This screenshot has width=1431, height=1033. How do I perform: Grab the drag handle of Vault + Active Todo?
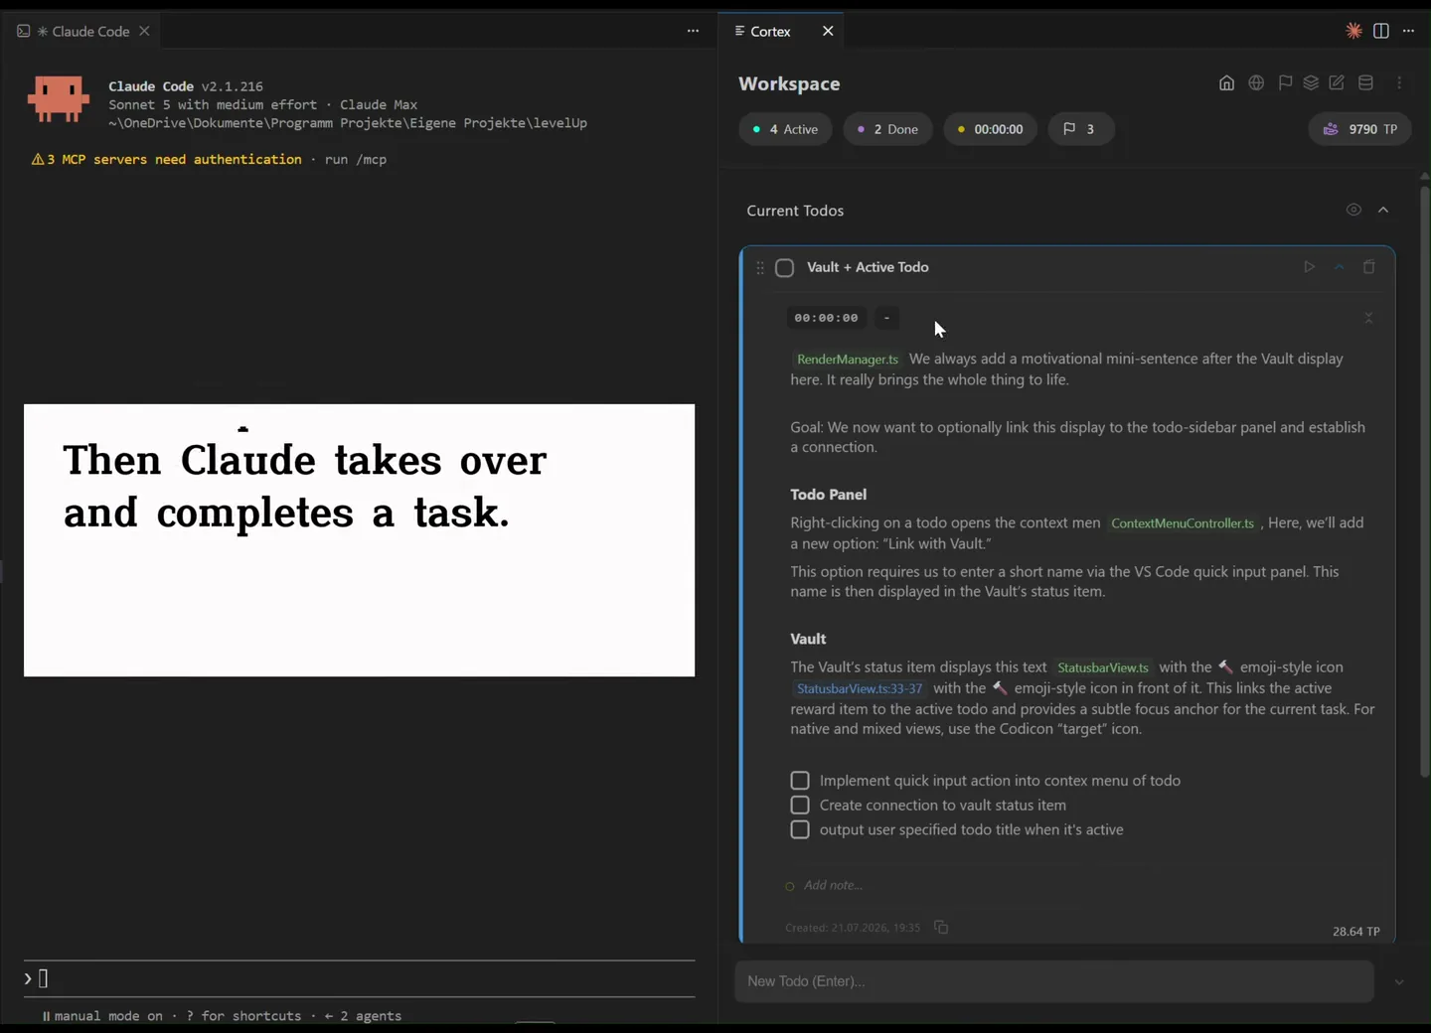[760, 268]
